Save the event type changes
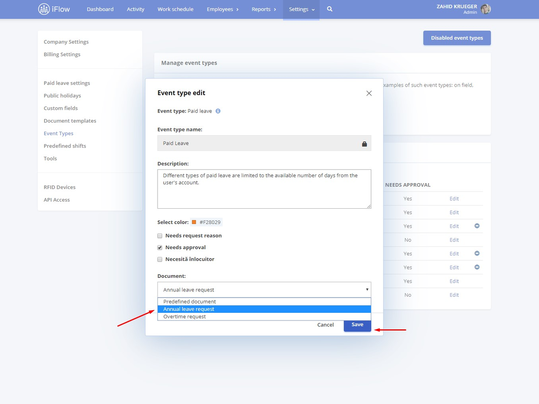 pyautogui.click(x=358, y=325)
